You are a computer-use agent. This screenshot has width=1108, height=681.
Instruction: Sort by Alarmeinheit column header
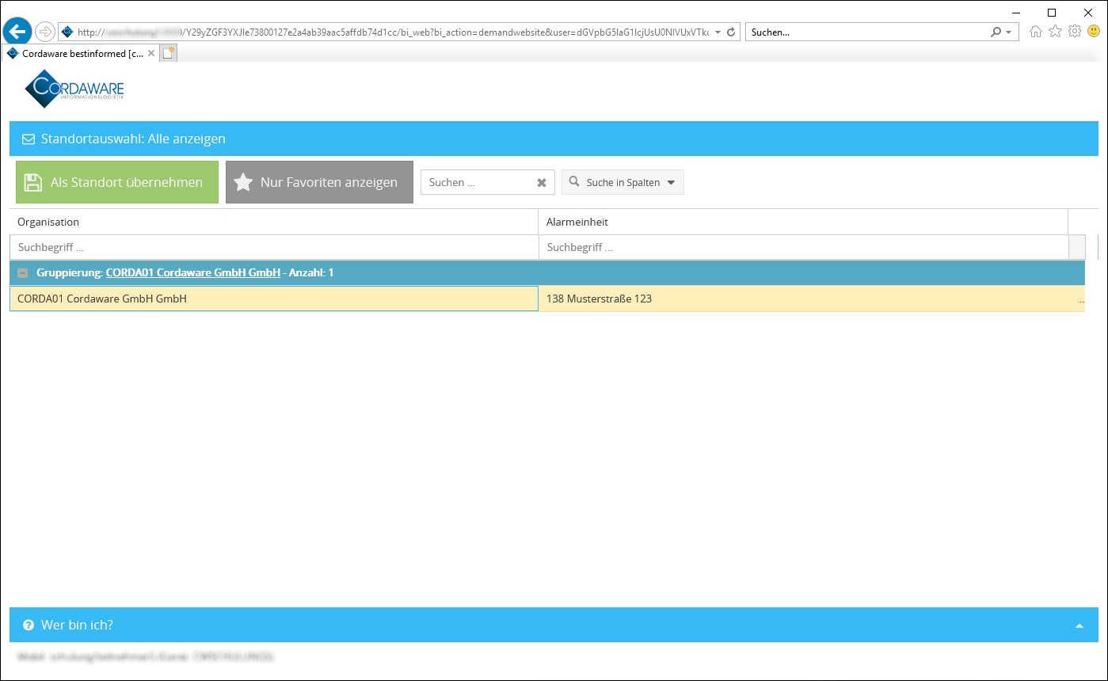(803, 222)
